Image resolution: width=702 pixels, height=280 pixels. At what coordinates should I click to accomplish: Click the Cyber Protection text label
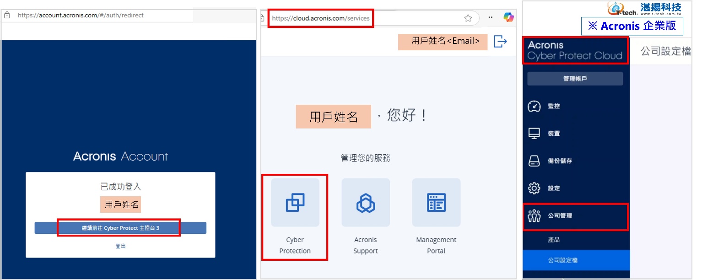295,245
